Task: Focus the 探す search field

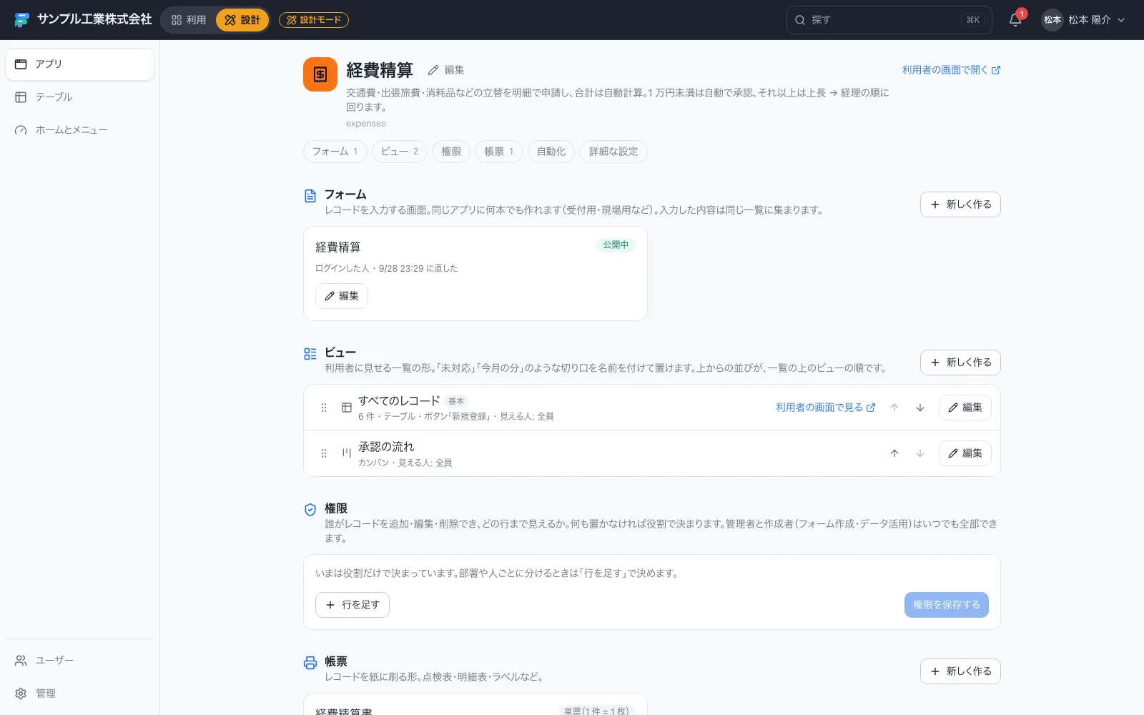Action: click(889, 20)
